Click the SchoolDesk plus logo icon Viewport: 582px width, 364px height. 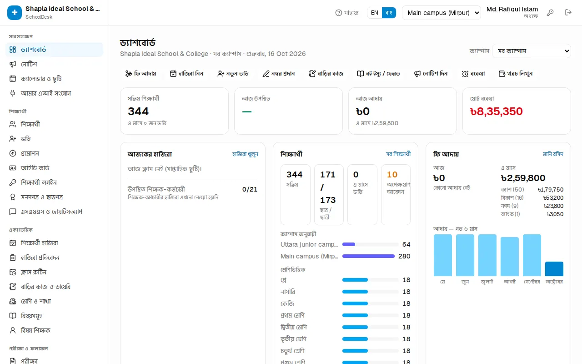pos(15,13)
